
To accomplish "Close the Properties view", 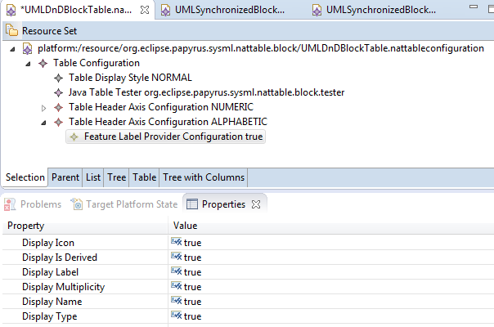I will [x=256, y=204].
